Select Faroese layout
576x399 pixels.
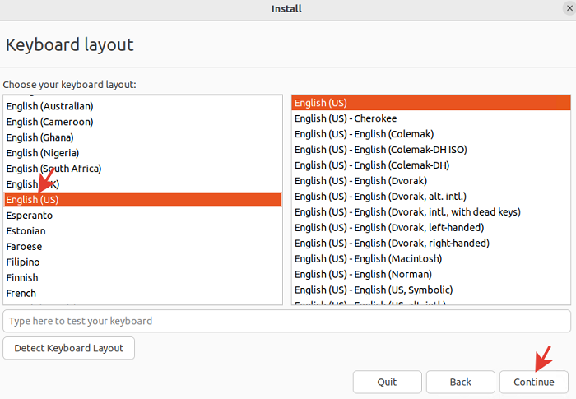pyautogui.click(x=142, y=247)
